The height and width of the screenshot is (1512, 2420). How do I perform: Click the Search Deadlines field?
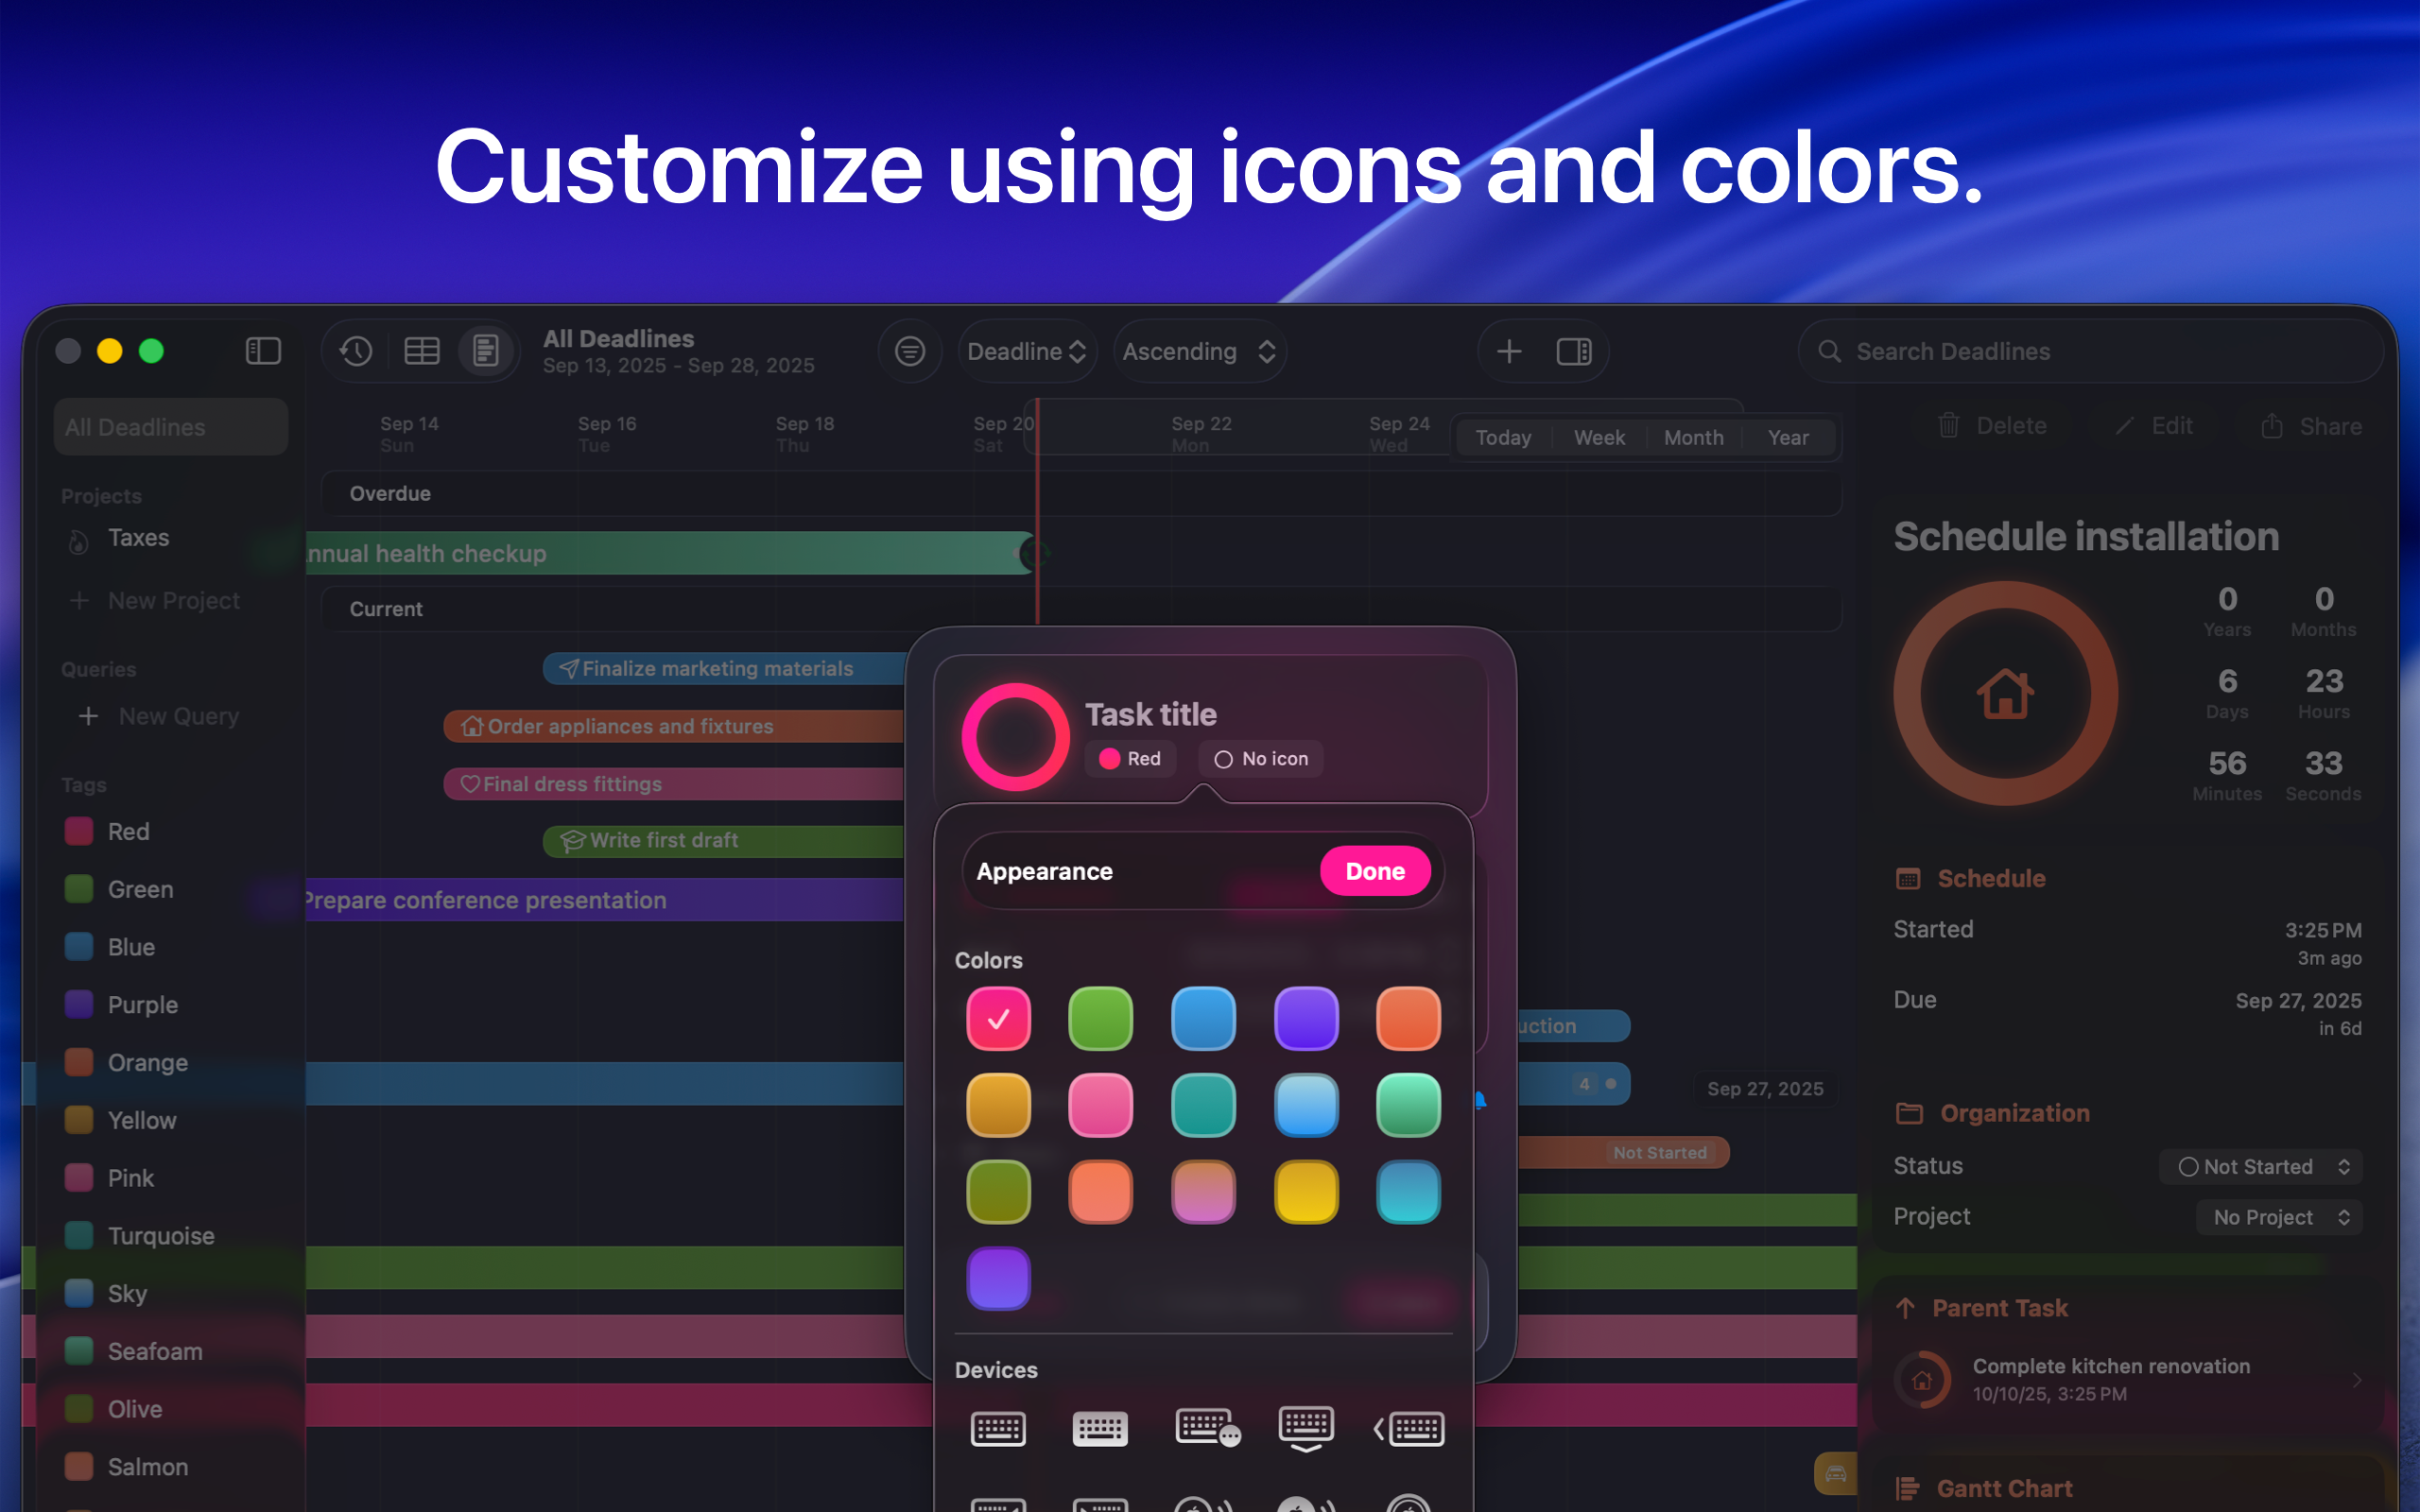(2090, 351)
